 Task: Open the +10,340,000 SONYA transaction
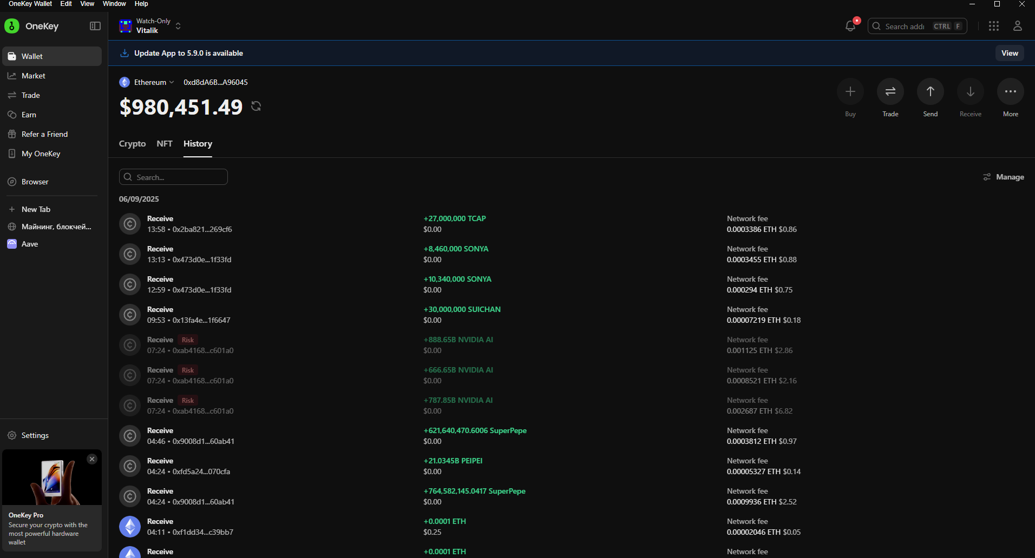click(572, 284)
